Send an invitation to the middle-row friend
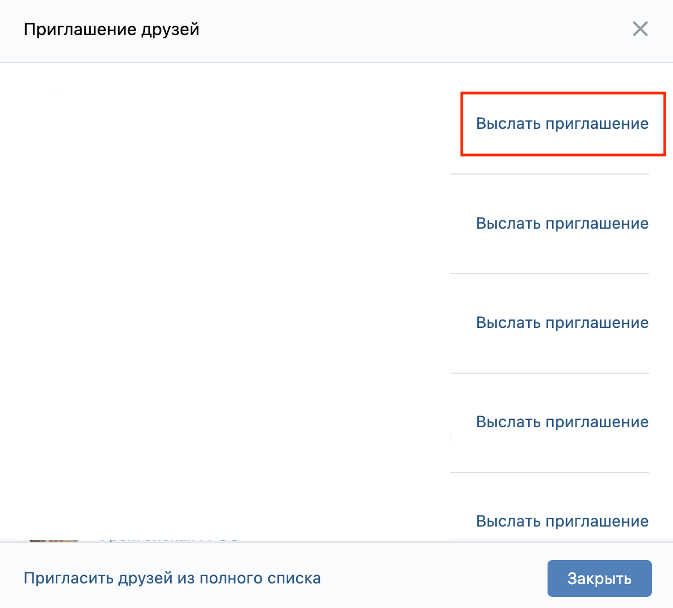Viewport: 673px width, 608px height. point(562,323)
